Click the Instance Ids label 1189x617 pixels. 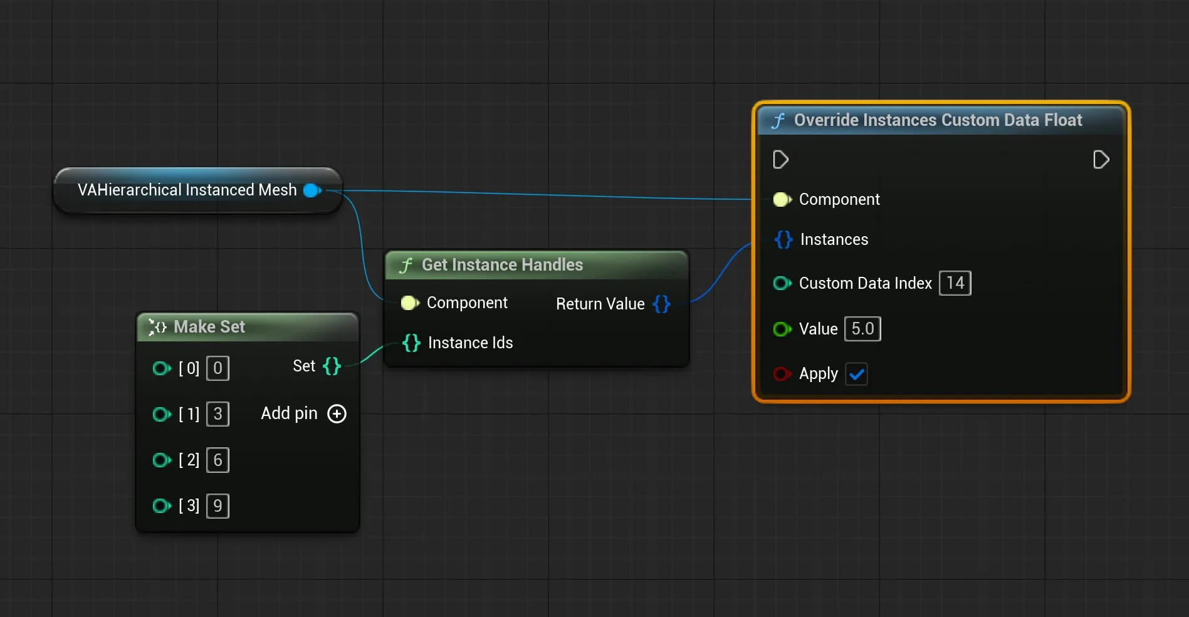pyautogui.click(x=471, y=343)
